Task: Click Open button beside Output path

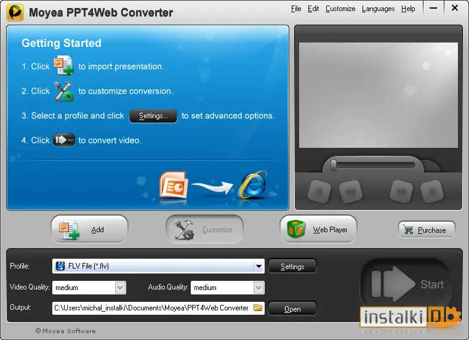Action: 292,309
